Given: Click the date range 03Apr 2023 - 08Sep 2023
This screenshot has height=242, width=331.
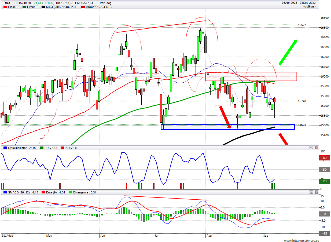Looking at the screenshot, I should (299, 3).
